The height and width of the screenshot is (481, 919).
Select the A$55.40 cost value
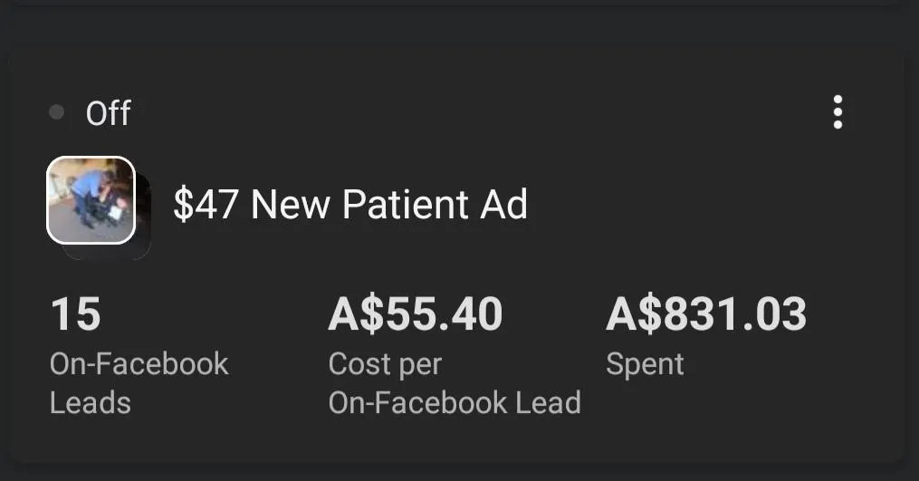415,314
